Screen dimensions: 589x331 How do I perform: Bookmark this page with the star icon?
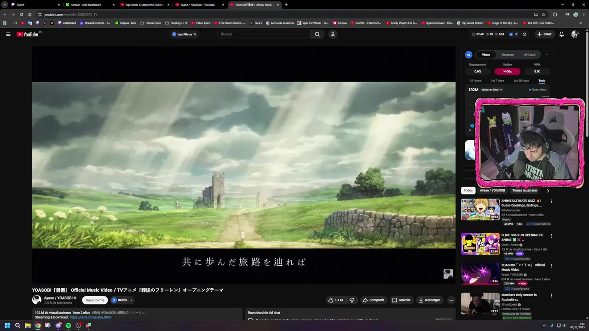543,14
